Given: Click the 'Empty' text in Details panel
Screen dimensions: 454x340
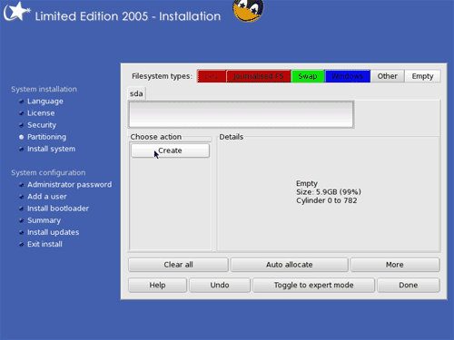Looking at the screenshot, I should click(x=307, y=183).
